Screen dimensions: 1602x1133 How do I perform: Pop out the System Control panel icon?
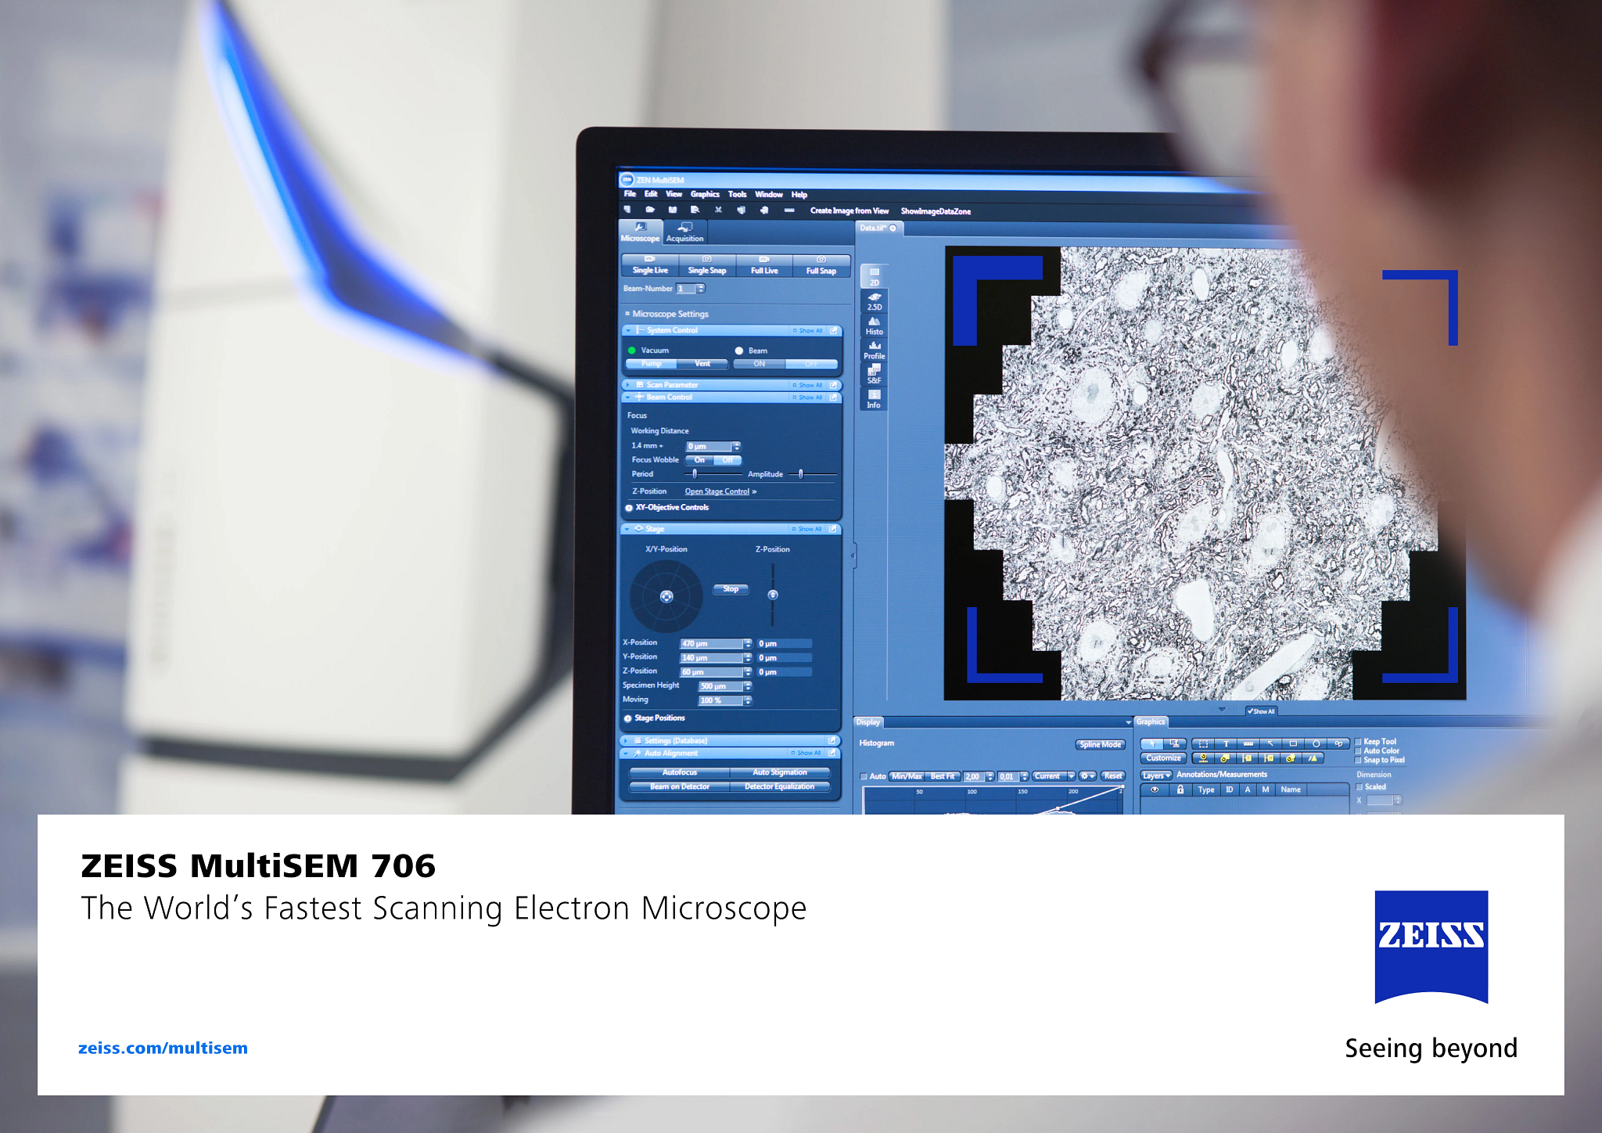coord(834,331)
